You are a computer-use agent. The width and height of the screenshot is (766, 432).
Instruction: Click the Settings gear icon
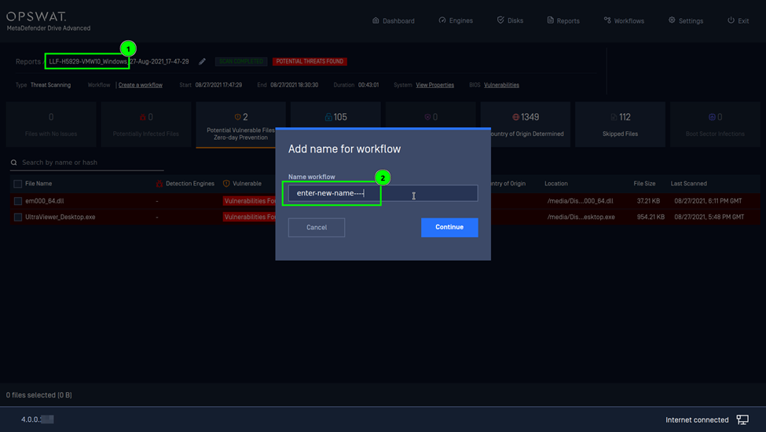672,20
